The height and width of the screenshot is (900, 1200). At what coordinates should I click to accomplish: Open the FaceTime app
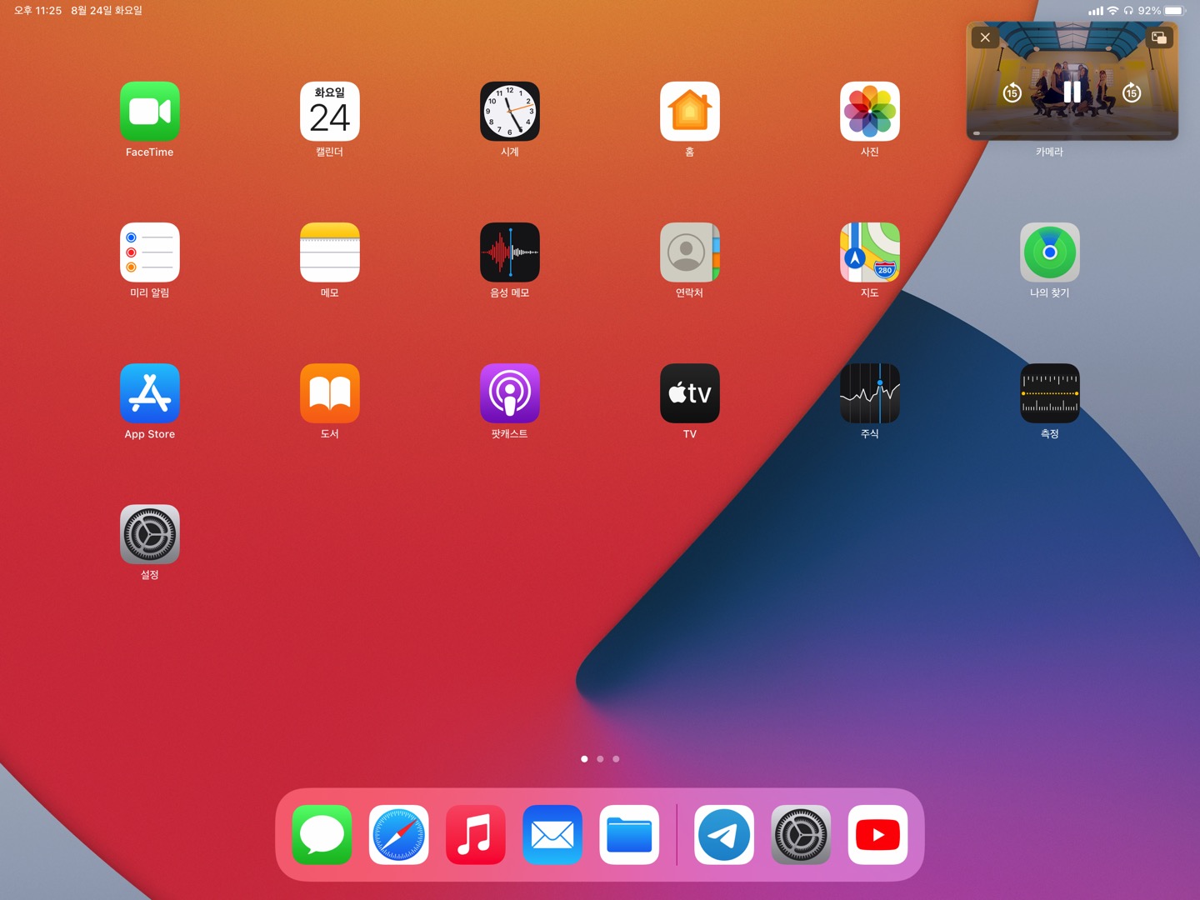[x=150, y=112]
